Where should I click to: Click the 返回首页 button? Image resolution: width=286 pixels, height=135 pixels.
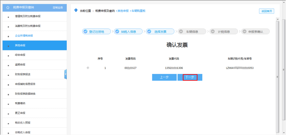tap(266, 11)
